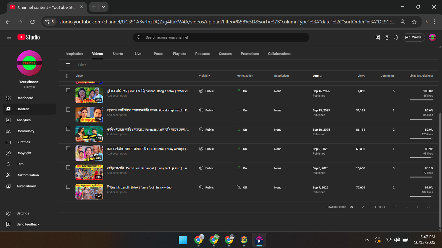Go to Audio library in sidebar
Screen dimensions: 442x248
26,186
